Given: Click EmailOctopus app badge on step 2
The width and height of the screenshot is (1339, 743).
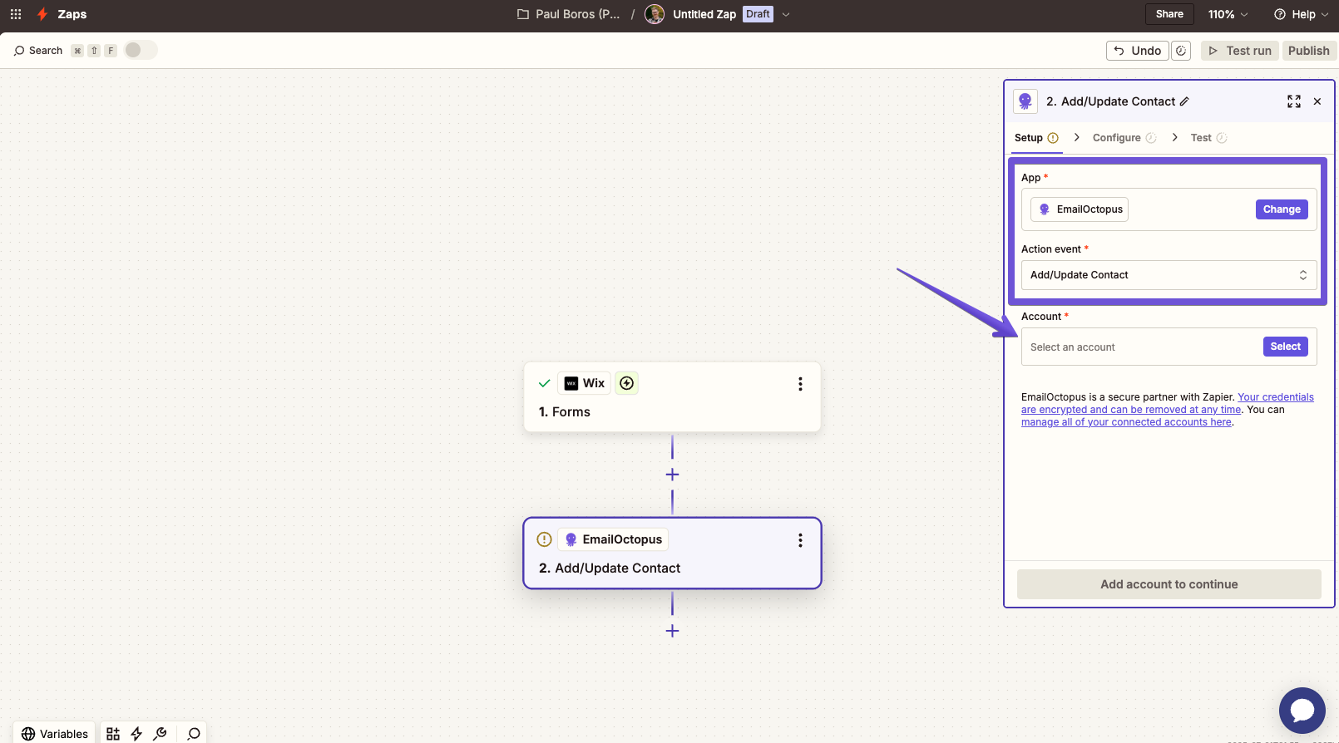Looking at the screenshot, I should click(x=613, y=539).
